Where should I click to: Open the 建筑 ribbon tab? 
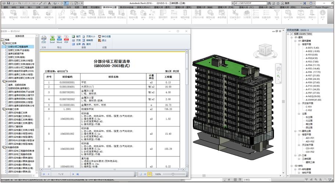coord(6,7)
